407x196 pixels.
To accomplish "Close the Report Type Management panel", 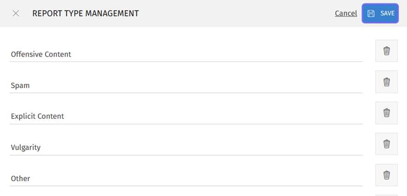I will point(16,13).
